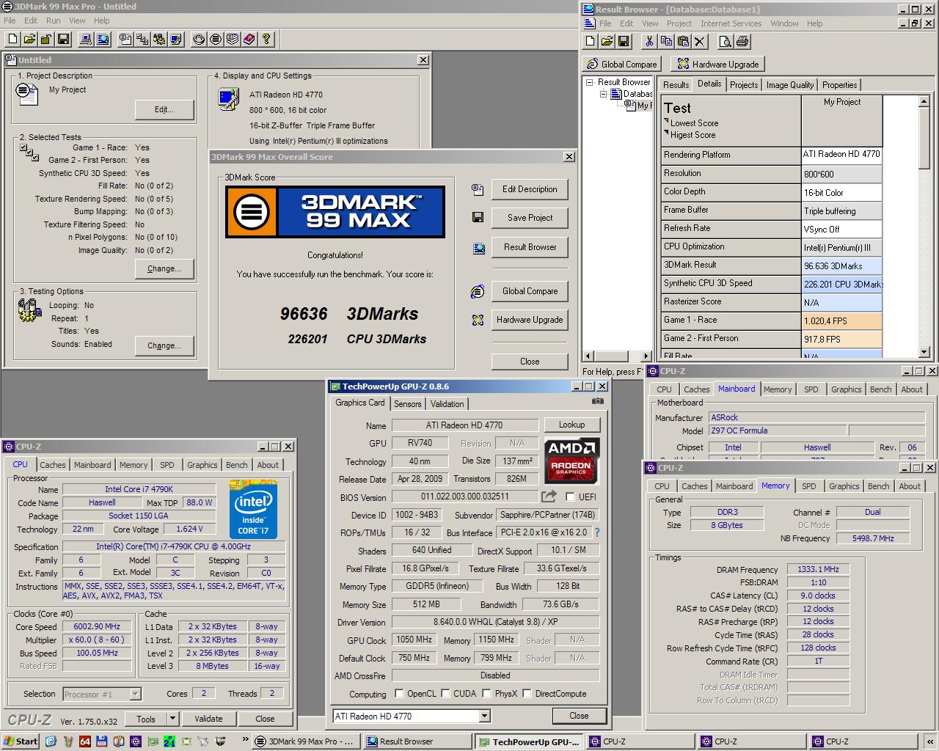Toggle the PhysX checkbox in GPU-Z
This screenshot has height=751, width=939.
(x=486, y=693)
